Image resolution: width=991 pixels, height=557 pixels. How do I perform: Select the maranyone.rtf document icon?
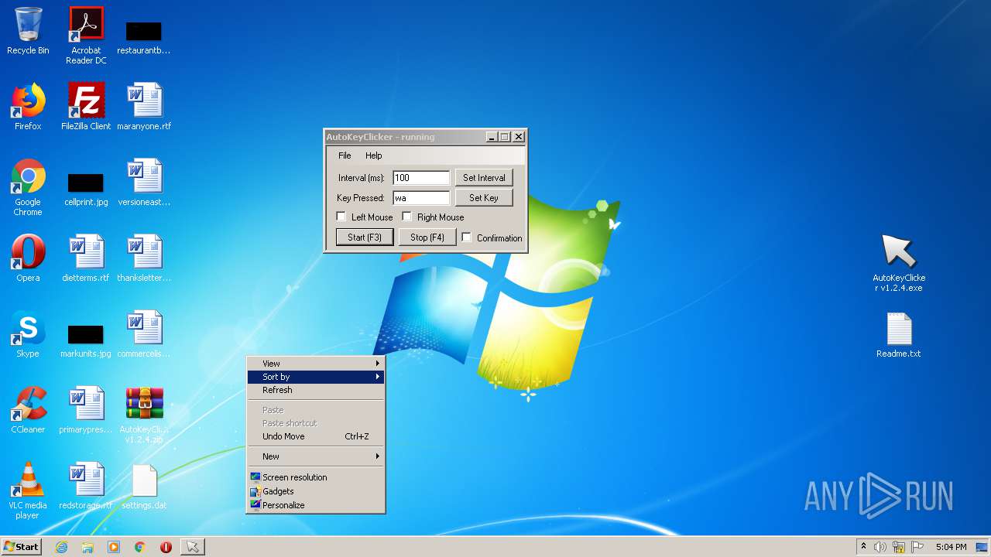pos(144,107)
